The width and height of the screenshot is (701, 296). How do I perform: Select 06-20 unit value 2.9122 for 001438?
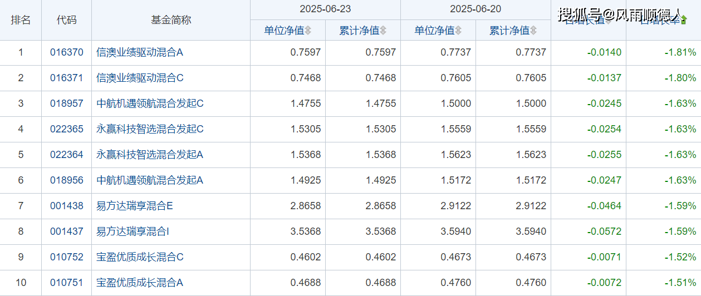pyautogui.click(x=456, y=206)
